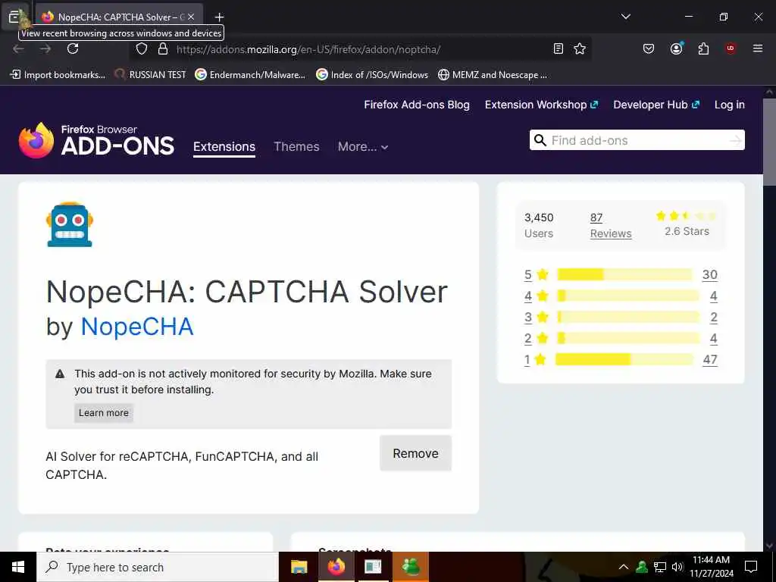This screenshot has width=776, height=582.
Task: Open the Windows Start menu
Action: point(18,567)
